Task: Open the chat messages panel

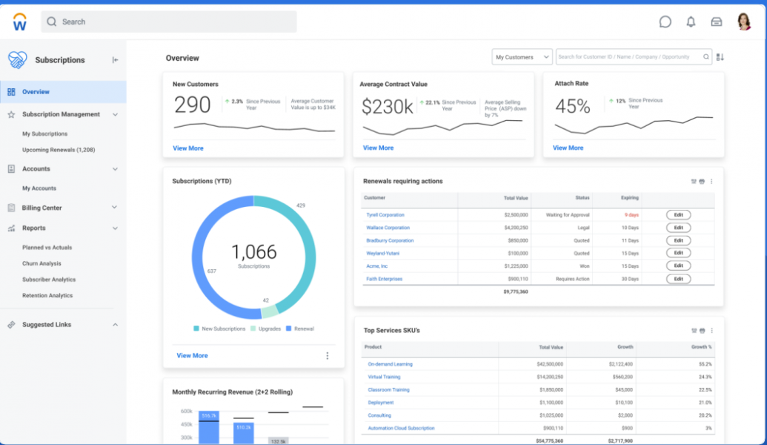Action: tap(665, 22)
